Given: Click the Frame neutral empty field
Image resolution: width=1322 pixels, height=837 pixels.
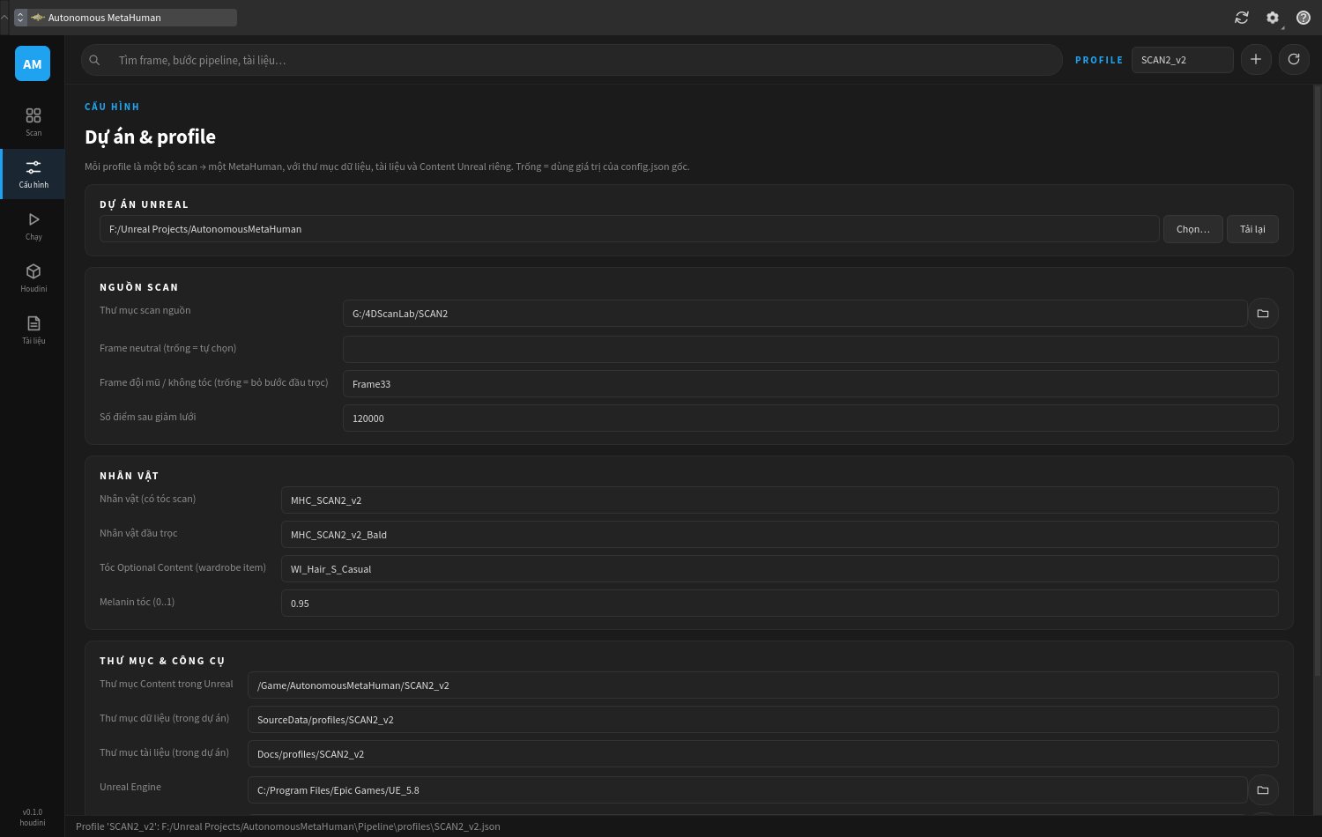Looking at the screenshot, I should (810, 349).
